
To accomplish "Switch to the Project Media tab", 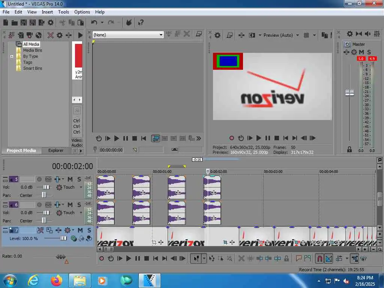I will click(x=21, y=150).
